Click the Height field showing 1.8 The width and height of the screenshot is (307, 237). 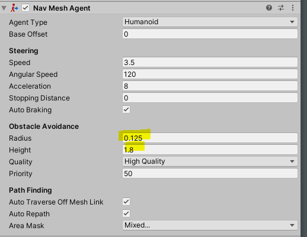tap(210, 150)
